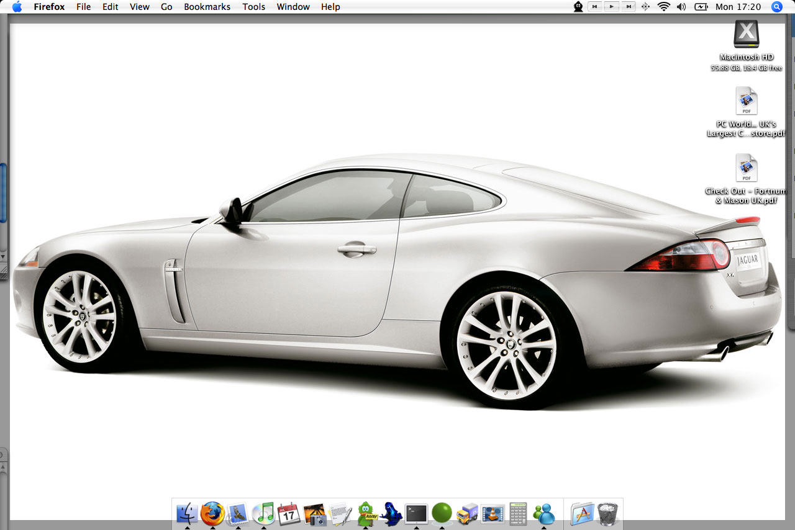The width and height of the screenshot is (795, 530).
Task: Open the Trash in the dock
Action: point(608,514)
